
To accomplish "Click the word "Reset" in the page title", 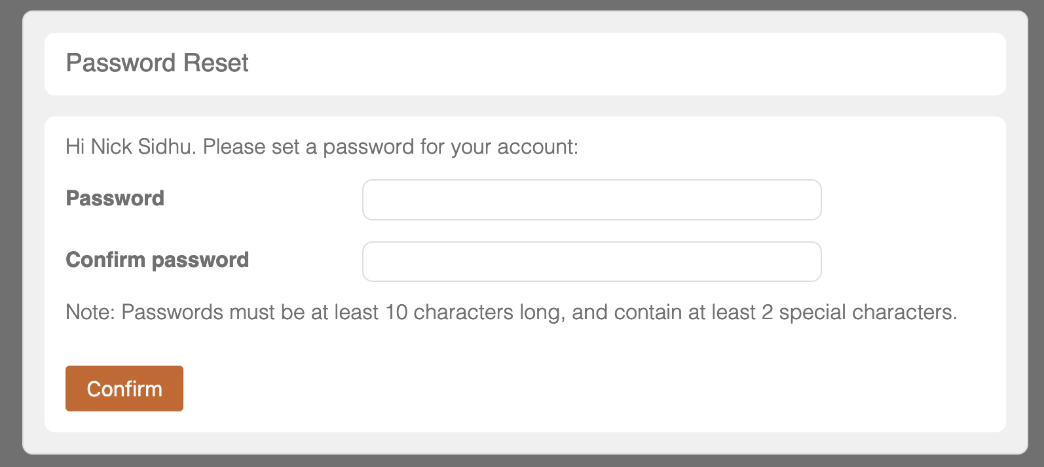I will pyautogui.click(x=216, y=63).
